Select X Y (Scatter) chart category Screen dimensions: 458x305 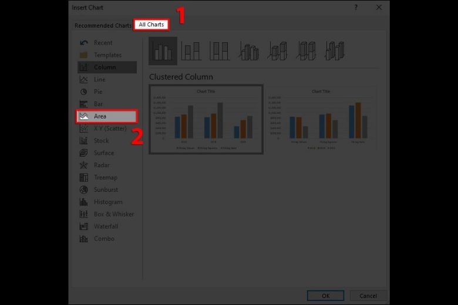click(x=107, y=128)
